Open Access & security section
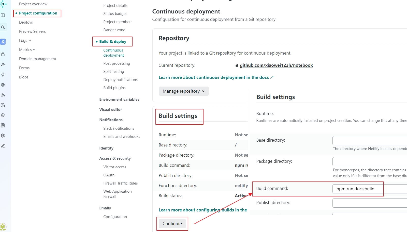The width and height of the screenshot is (407, 232). pos(115,158)
